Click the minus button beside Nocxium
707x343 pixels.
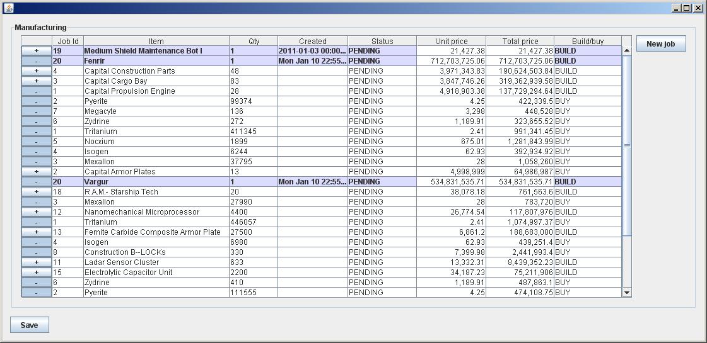(x=37, y=142)
